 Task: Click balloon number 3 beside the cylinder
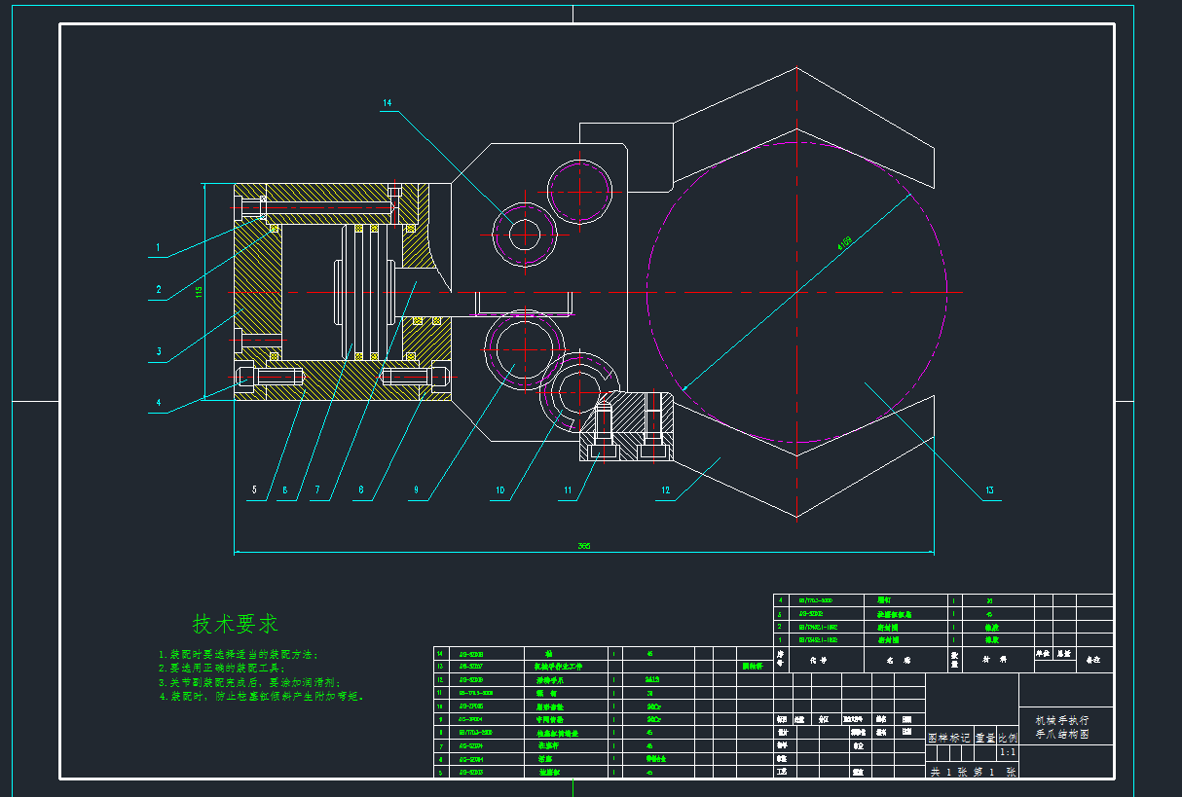158,352
